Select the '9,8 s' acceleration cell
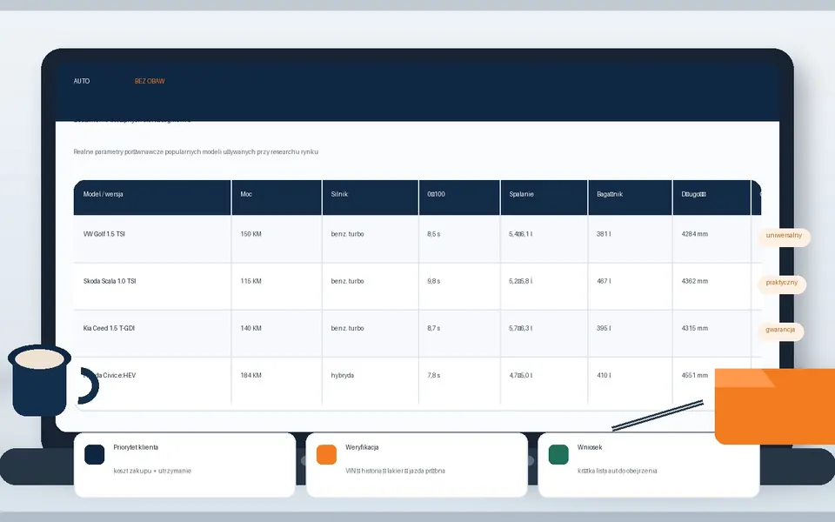This screenshot has width=835, height=522. click(x=459, y=286)
